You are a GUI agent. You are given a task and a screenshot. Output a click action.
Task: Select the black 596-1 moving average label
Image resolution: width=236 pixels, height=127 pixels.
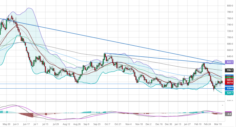229,70
